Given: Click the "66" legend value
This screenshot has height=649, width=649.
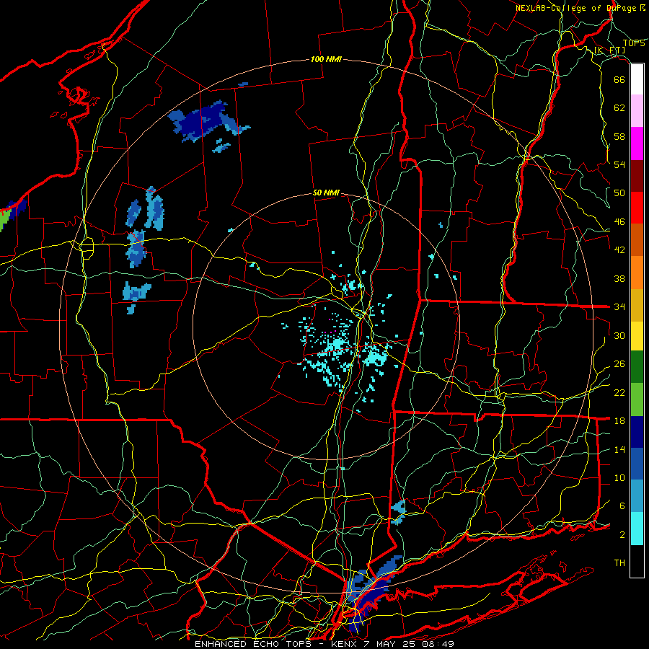Looking at the screenshot, I should tap(619, 80).
